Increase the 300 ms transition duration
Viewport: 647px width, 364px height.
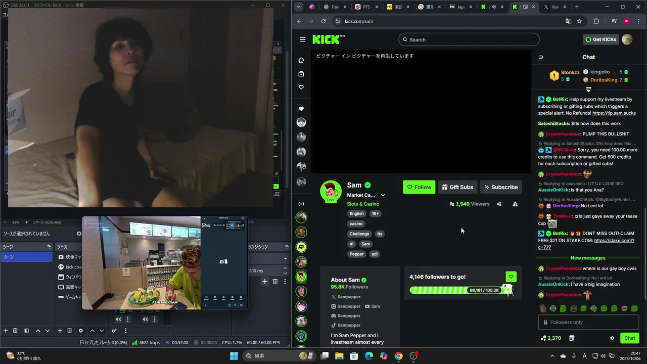tap(285, 269)
